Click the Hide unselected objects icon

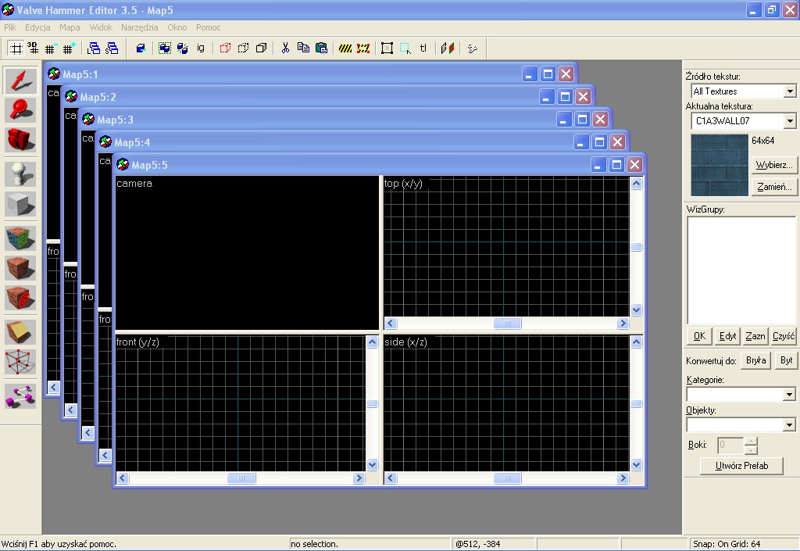(x=244, y=48)
